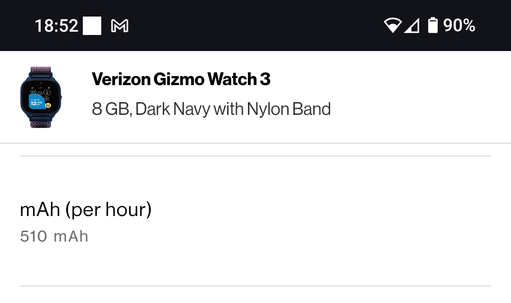Open the Gizmo Watch product thumbnail
The width and height of the screenshot is (511, 303).
coord(41,98)
